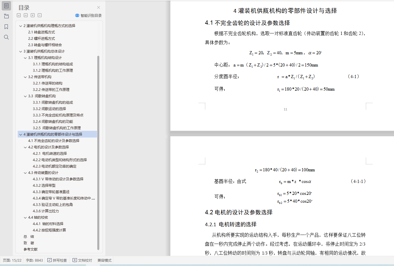The image size is (394, 266).
Task: Collapse the 3.3 间歇转盘机构 node
Action: (25, 96)
